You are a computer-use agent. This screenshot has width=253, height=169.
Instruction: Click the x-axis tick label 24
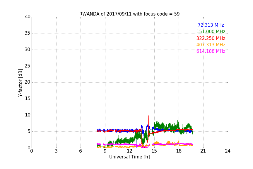[x=228, y=151]
